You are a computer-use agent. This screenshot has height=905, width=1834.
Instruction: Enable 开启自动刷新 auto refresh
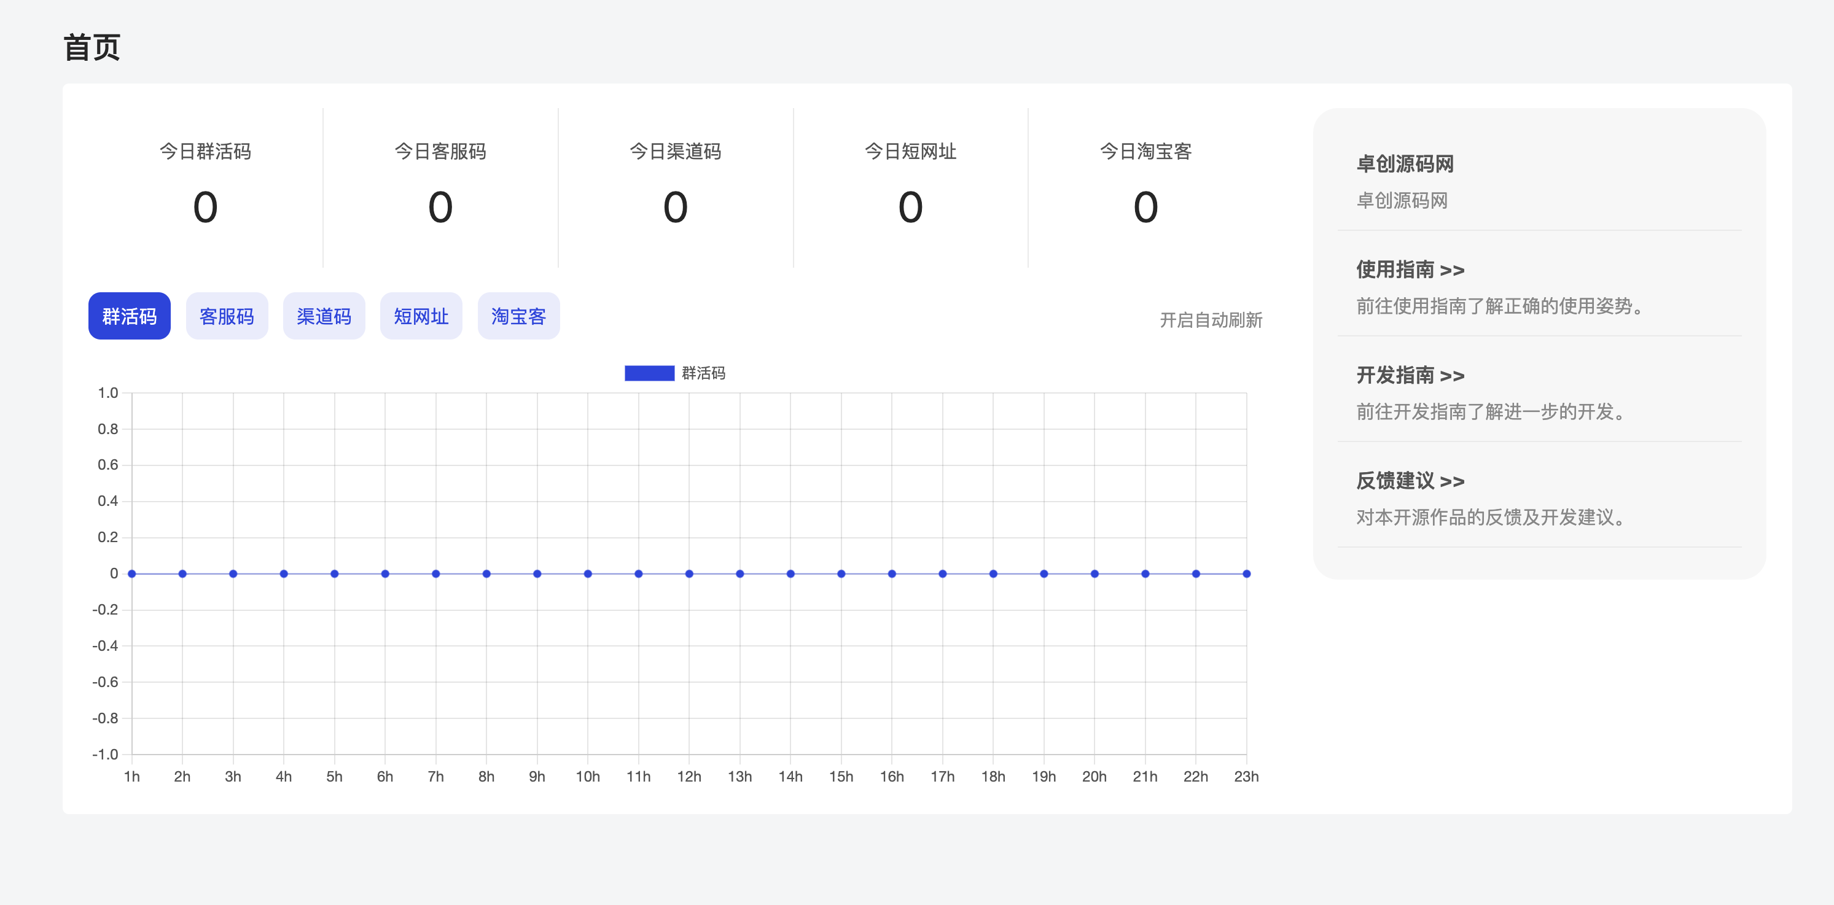point(1211,320)
